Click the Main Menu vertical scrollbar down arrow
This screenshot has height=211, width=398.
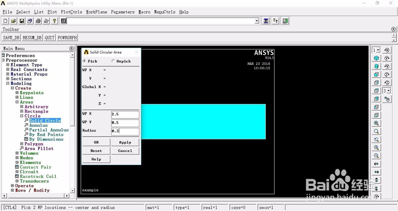pos(72,190)
